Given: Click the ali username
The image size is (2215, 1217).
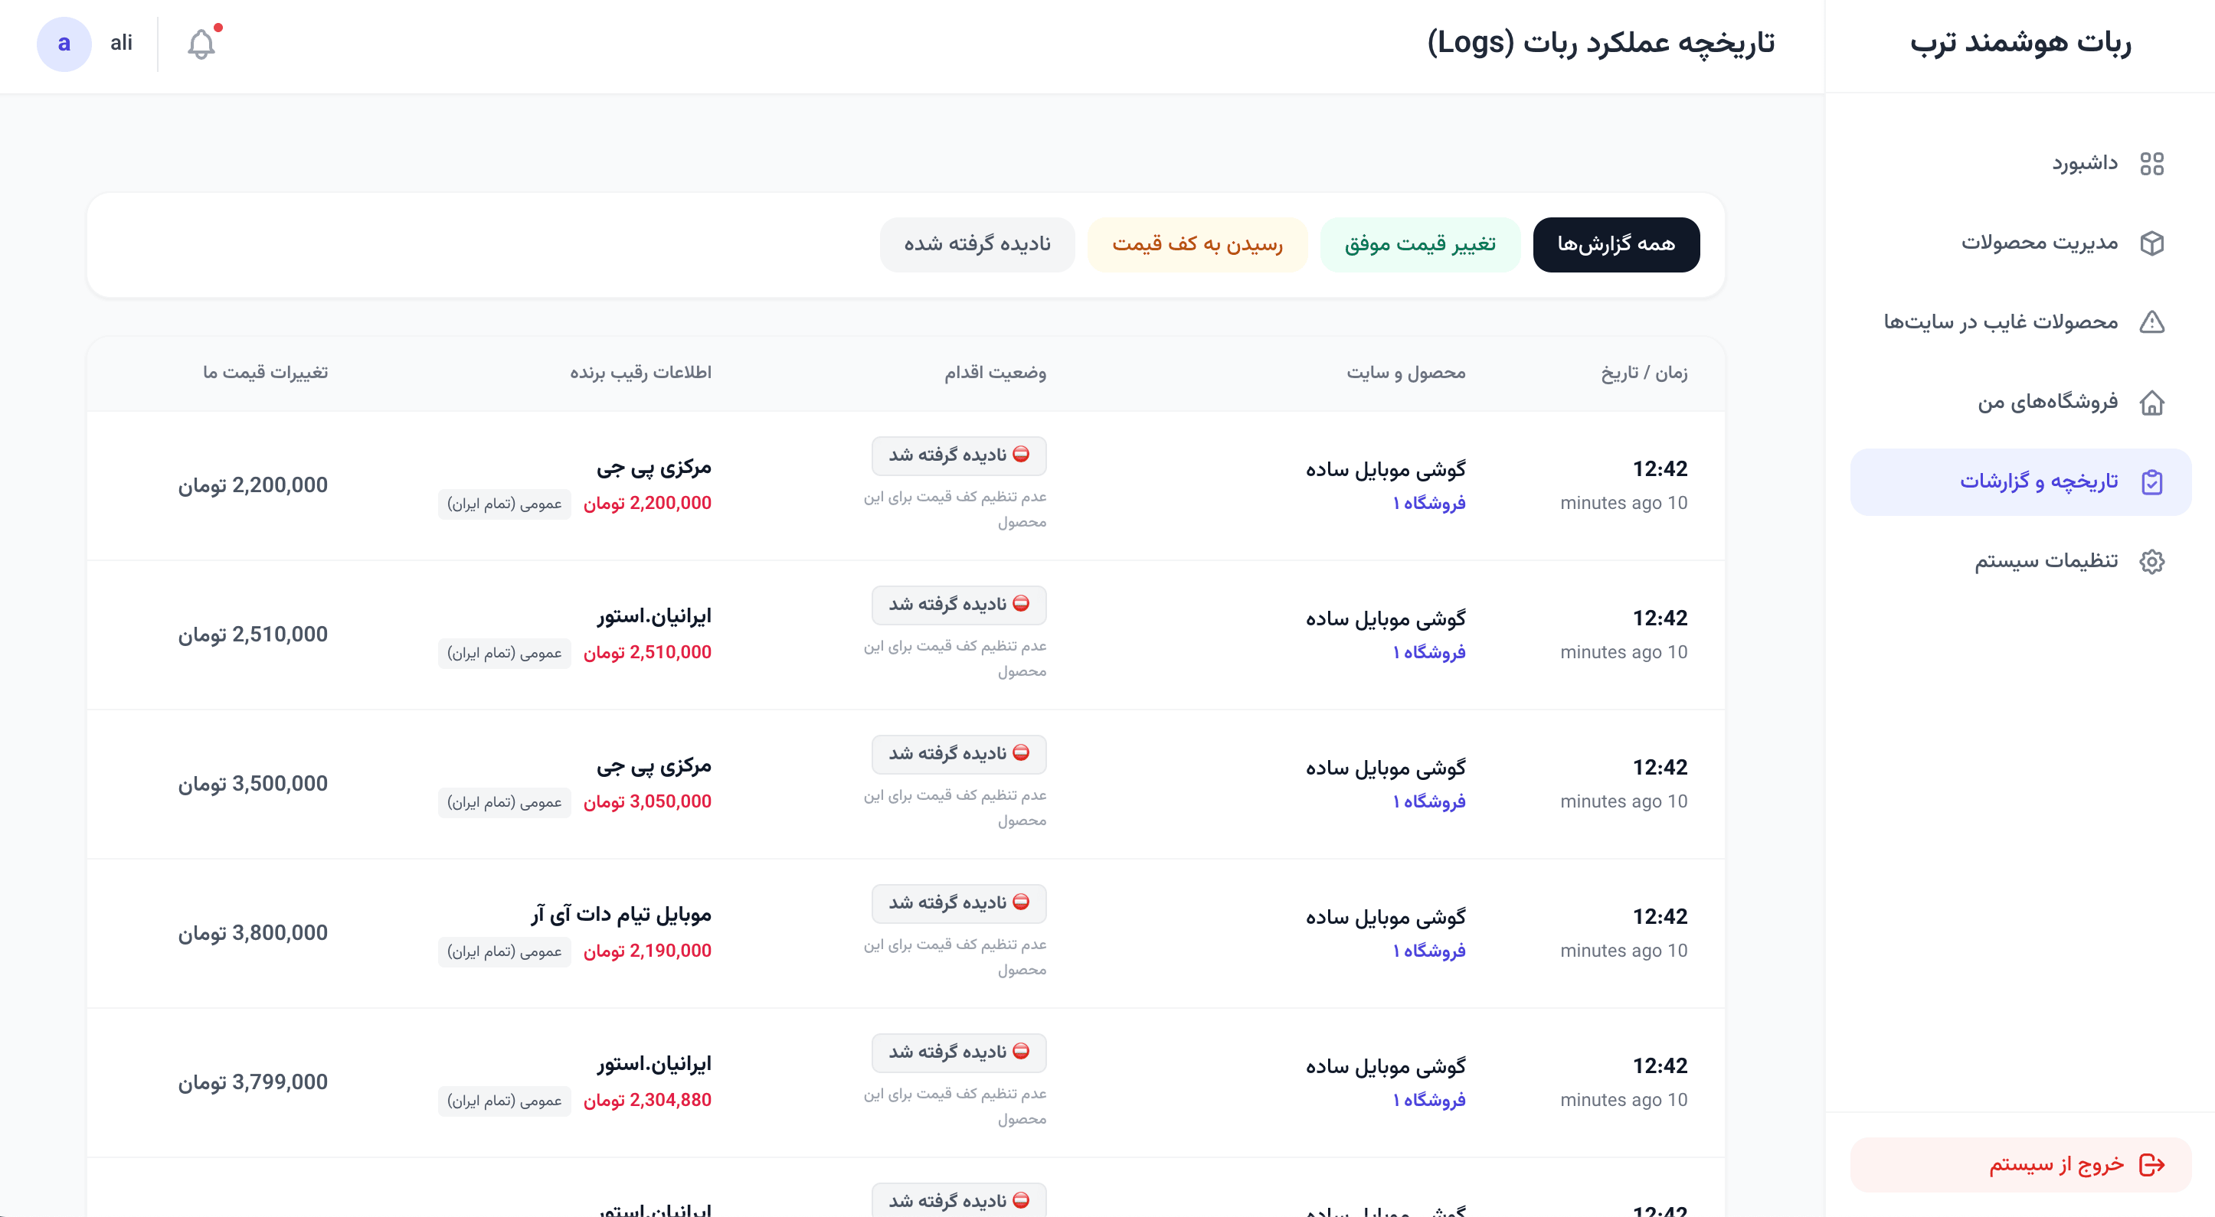Looking at the screenshot, I should coord(121,43).
